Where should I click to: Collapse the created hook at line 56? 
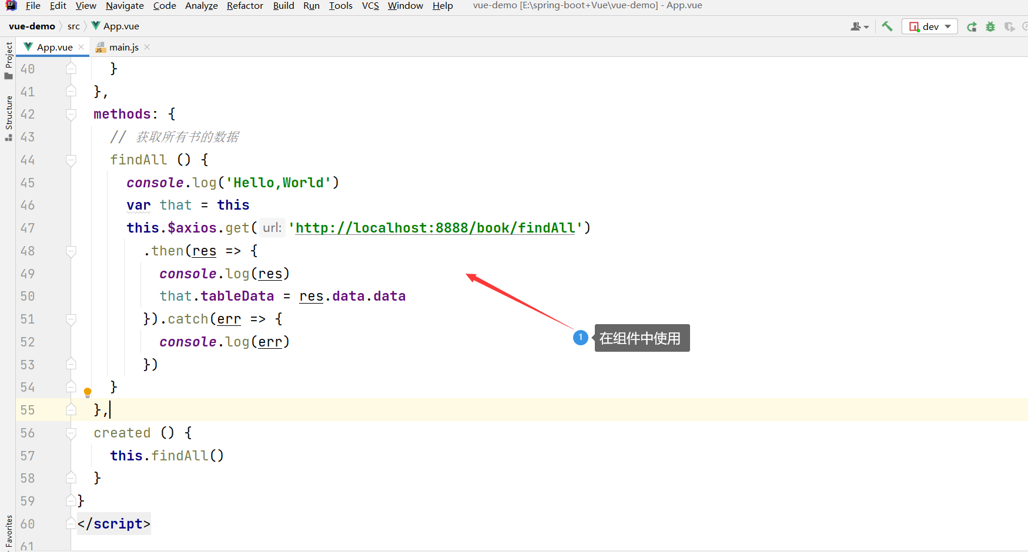coord(71,433)
